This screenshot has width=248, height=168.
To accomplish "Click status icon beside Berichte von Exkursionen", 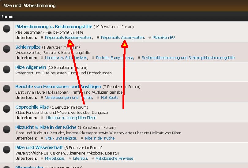I will tap(6, 89).
